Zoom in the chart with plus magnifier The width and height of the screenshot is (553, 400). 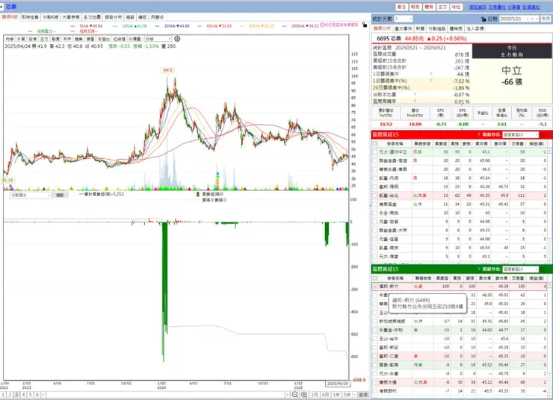click(x=304, y=395)
